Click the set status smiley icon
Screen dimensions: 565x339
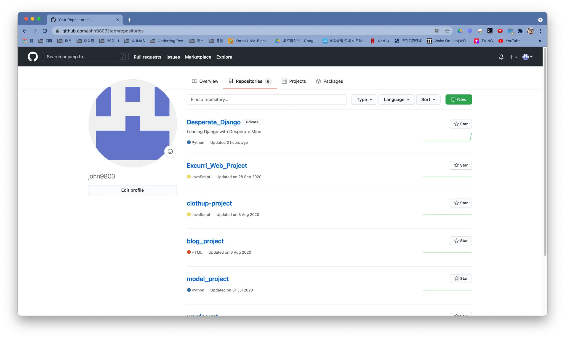tap(170, 151)
